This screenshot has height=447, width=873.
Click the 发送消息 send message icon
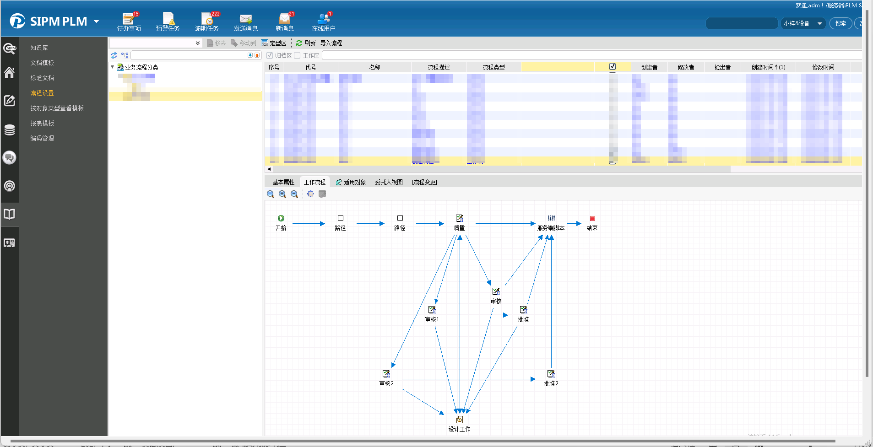246,22
